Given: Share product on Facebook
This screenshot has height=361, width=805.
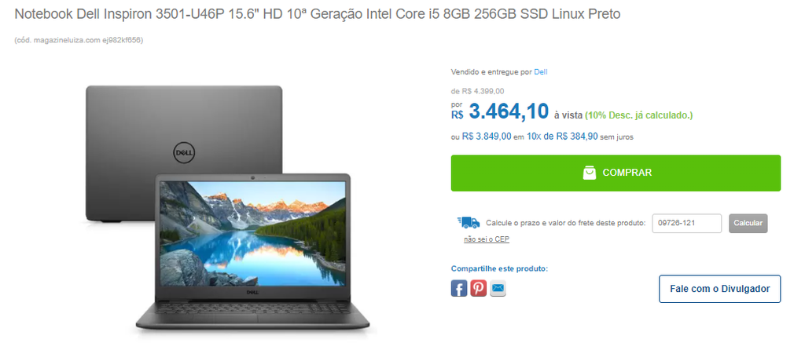Looking at the screenshot, I should [x=459, y=288].
